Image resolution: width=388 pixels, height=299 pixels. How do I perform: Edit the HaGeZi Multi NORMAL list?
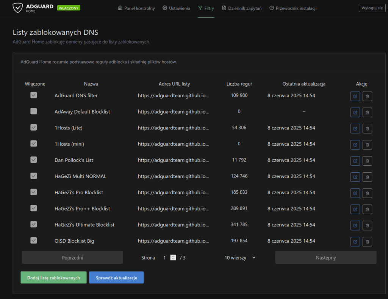[x=355, y=177]
